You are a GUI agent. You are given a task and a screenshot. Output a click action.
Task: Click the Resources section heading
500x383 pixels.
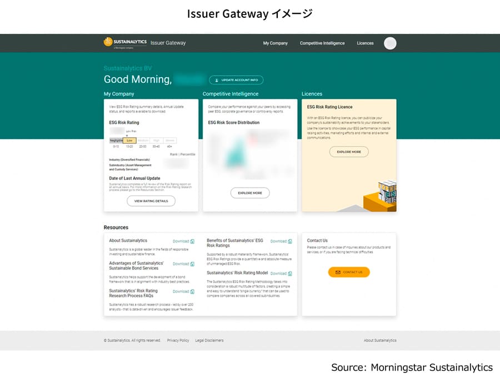click(116, 228)
